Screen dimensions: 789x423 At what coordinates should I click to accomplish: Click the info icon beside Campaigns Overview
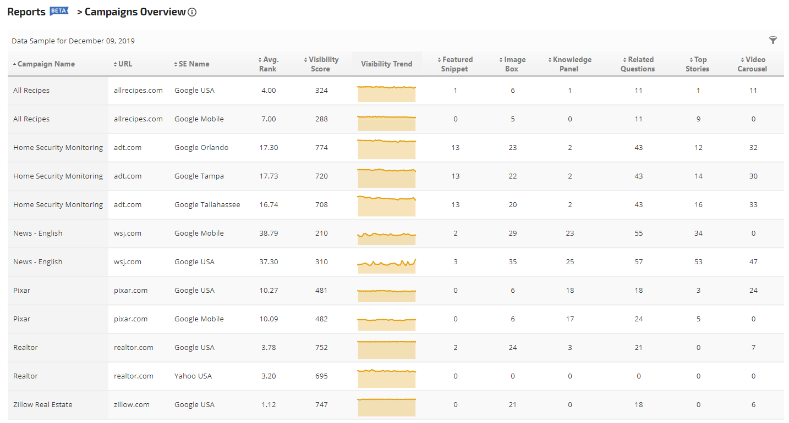coord(192,13)
